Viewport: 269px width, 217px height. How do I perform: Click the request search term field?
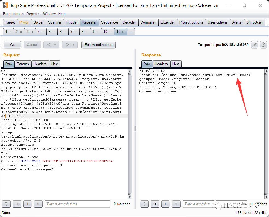pos(78,204)
